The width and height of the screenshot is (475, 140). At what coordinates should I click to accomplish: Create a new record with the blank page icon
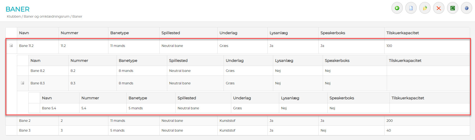click(411, 8)
